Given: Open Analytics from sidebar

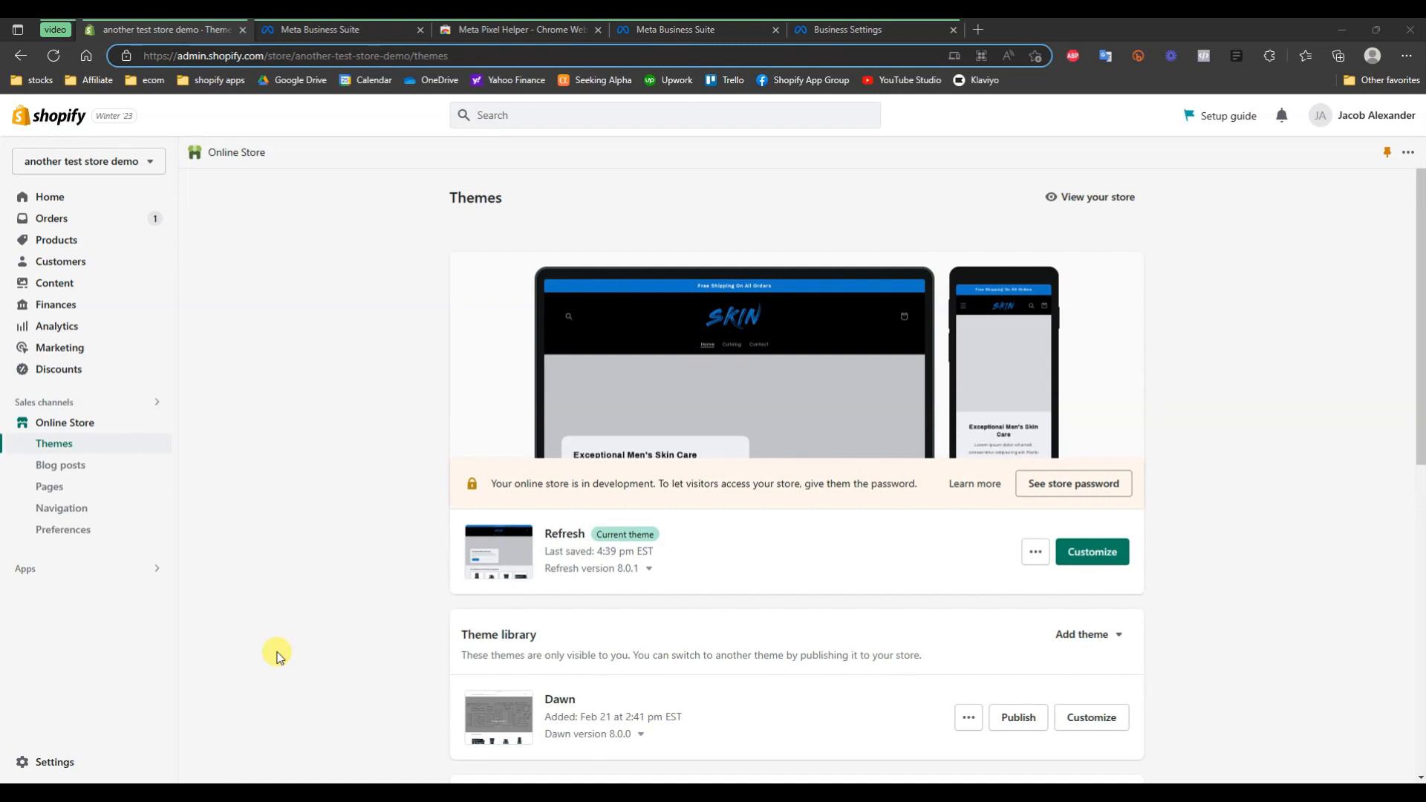Looking at the screenshot, I should click(x=56, y=326).
